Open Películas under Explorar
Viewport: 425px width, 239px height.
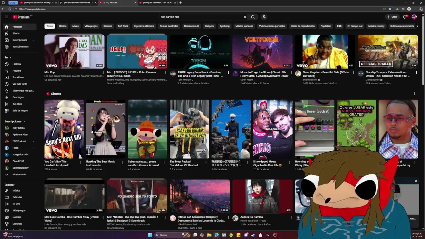(x=20, y=197)
